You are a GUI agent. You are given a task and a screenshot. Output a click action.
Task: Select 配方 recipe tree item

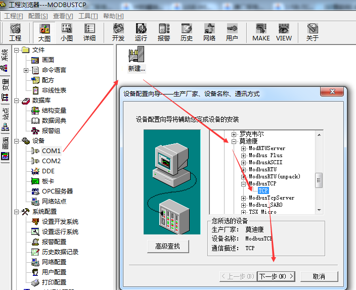point(48,80)
